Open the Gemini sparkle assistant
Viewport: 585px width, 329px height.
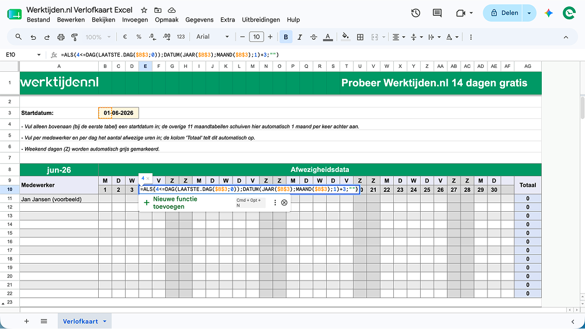click(x=548, y=13)
